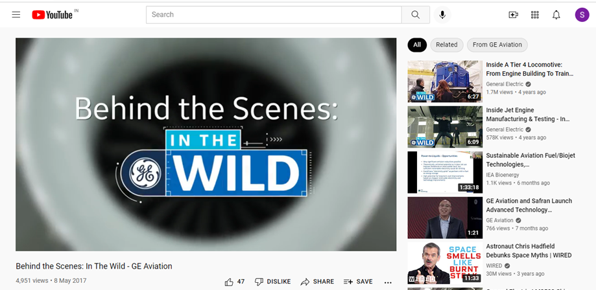Click the YouTube home logo
The height and width of the screenshot is (290, 596).
click(52, 15)
